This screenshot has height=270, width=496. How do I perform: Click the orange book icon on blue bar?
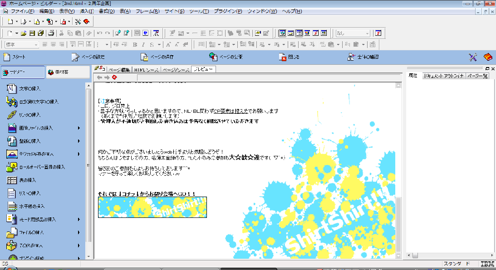[488, 57]
